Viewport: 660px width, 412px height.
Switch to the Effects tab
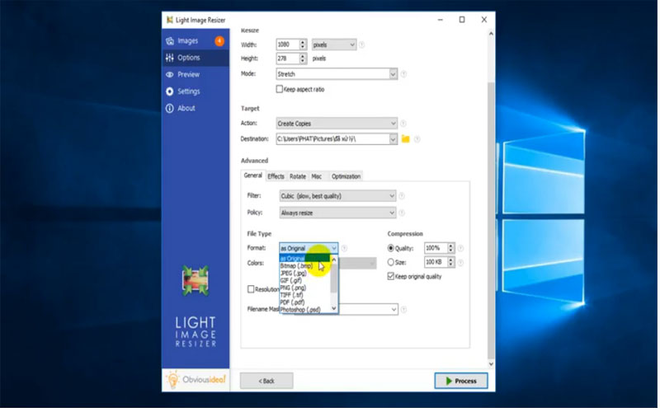coord(276,176)
